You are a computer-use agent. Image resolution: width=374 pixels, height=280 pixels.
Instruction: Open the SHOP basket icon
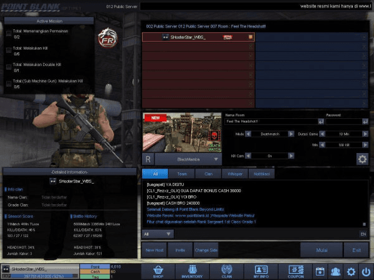[158, 271]
